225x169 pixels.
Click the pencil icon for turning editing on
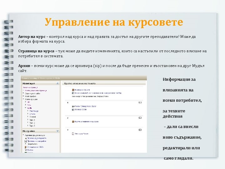26,138
